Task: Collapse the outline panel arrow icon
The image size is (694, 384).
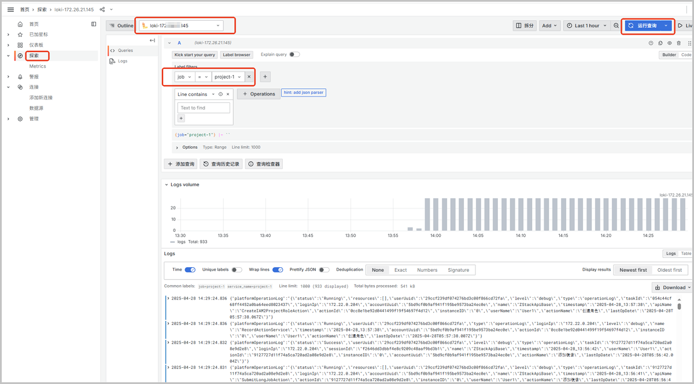Action: (x=152, y=40)
